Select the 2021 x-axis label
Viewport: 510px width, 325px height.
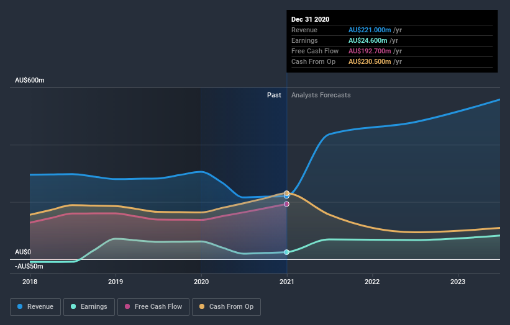(286, 282)
